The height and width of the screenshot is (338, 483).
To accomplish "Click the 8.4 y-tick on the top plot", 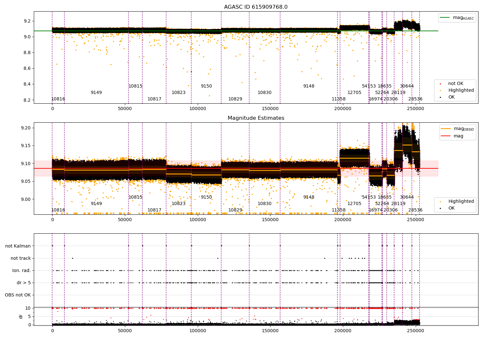I will pos(27,84).
